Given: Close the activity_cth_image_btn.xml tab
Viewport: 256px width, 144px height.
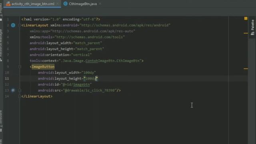Looking at the screenshot, I should coord(58,4).
